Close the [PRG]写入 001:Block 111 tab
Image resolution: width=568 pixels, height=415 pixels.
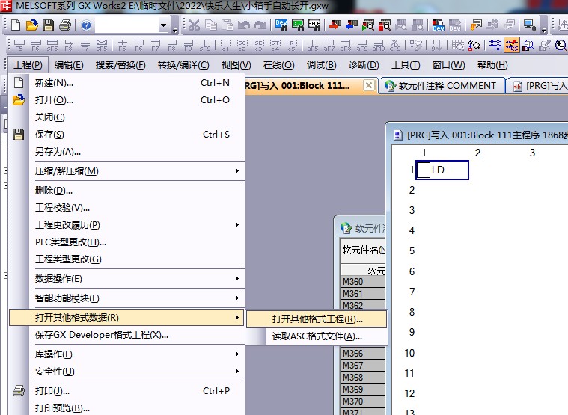click(x=369, y=85)
